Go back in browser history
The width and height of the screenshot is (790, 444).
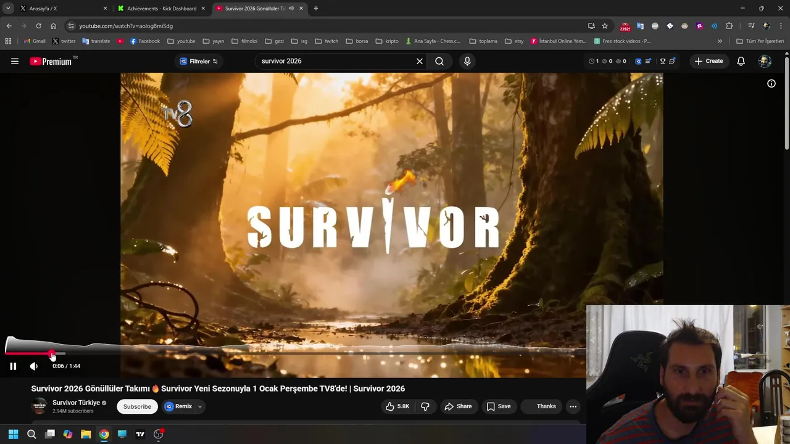pyautogui.click(x=9, y=26)
